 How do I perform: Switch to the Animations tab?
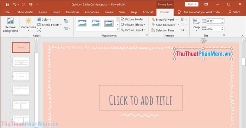(92, 12)
